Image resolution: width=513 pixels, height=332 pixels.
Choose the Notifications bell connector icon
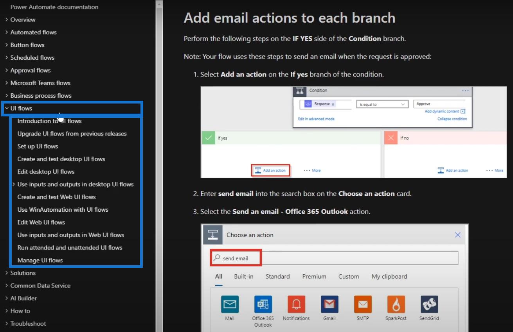pos(296,304)
